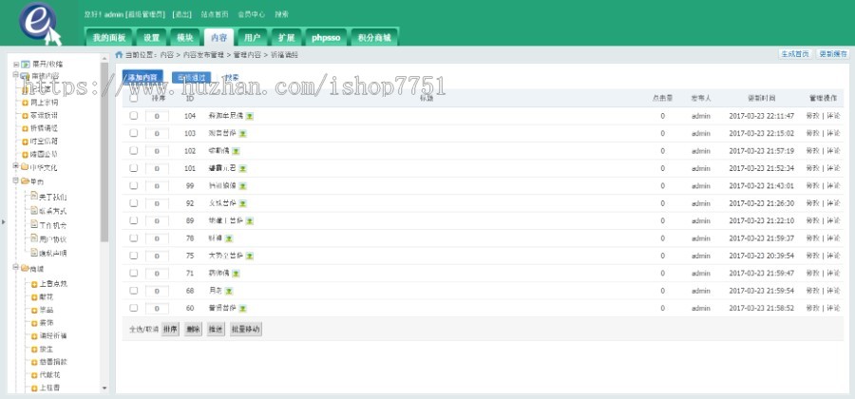Click the home icon in the breadcrumb
Image resolution: width=855 pixels, height=399 pixels.
point(119,54)
